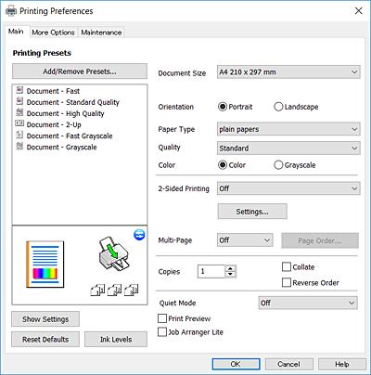Choose the Document - Standard Quality preset icon
The width and height of the screenshot is (371, 375).
click(19, 101)
